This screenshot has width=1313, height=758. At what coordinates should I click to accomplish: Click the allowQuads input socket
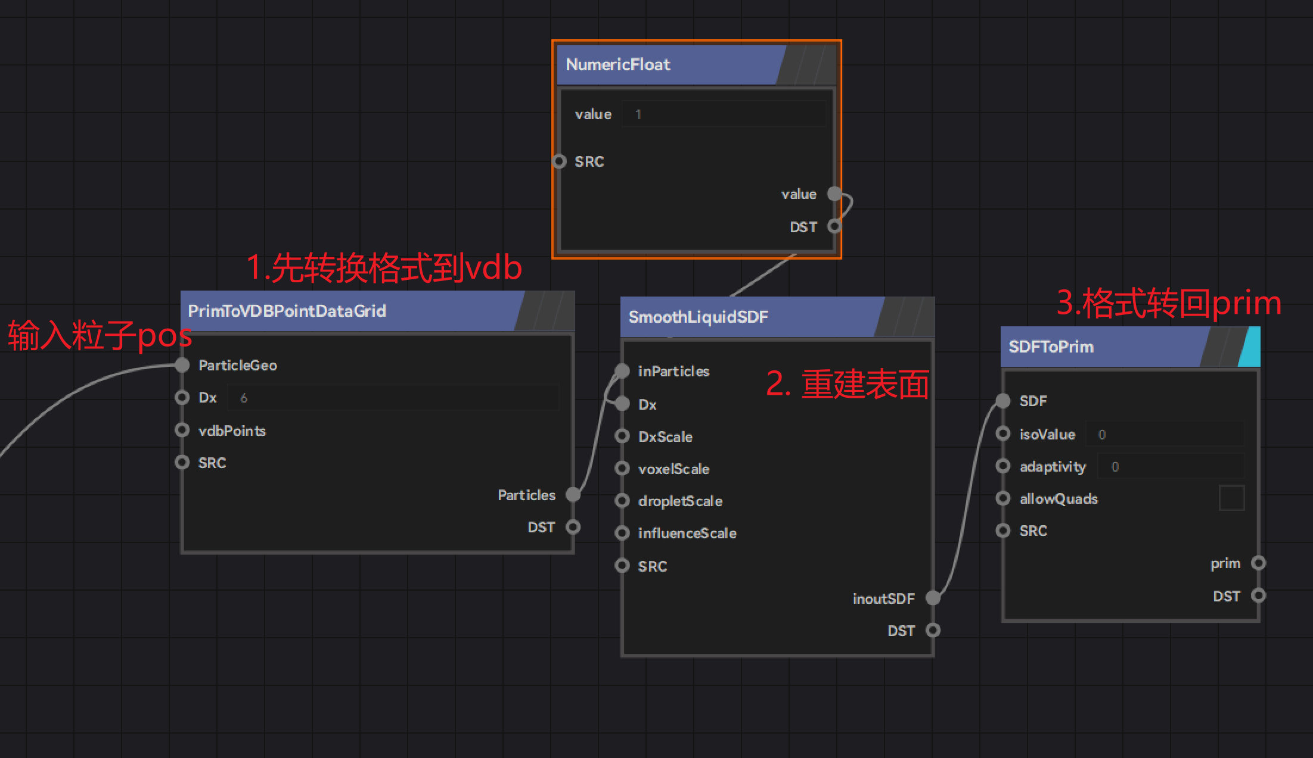point(1004,498)
